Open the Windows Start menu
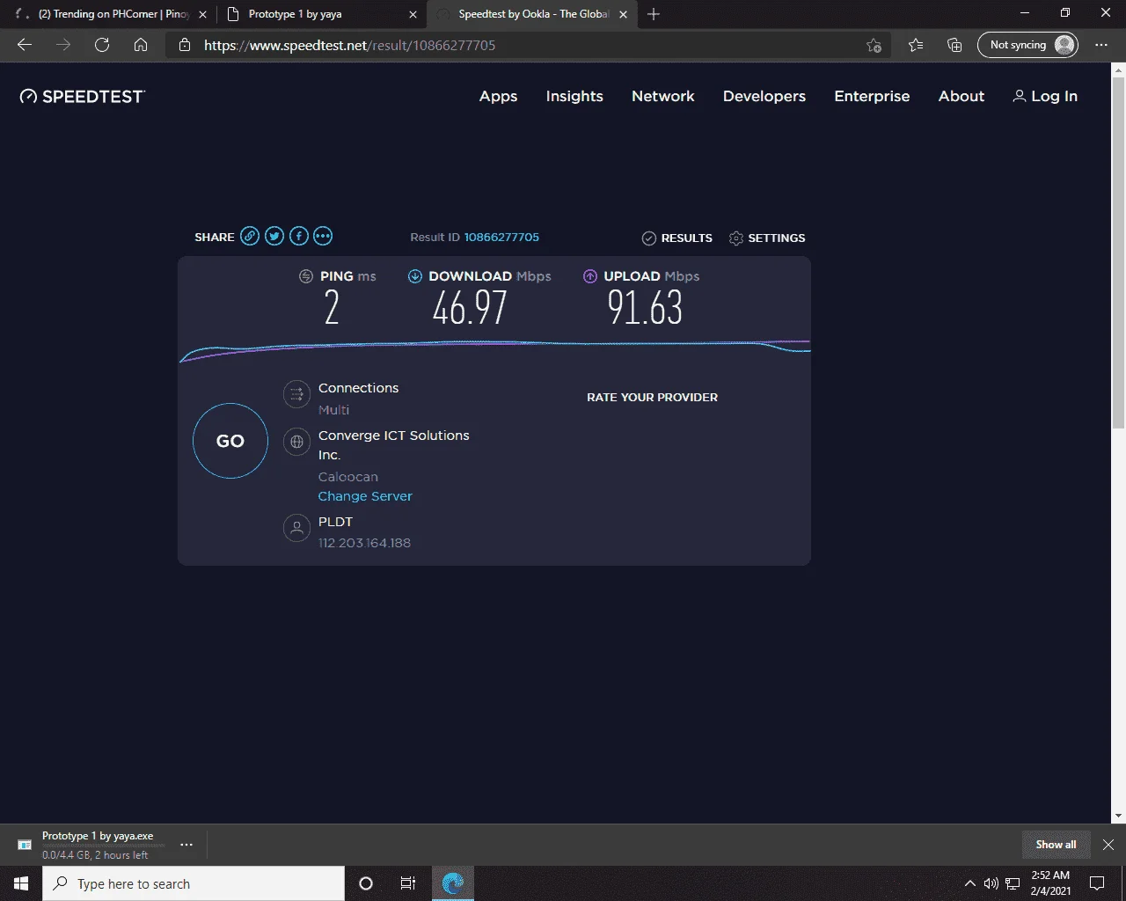Screen dimensions: 1126x901 pos(21,883)
